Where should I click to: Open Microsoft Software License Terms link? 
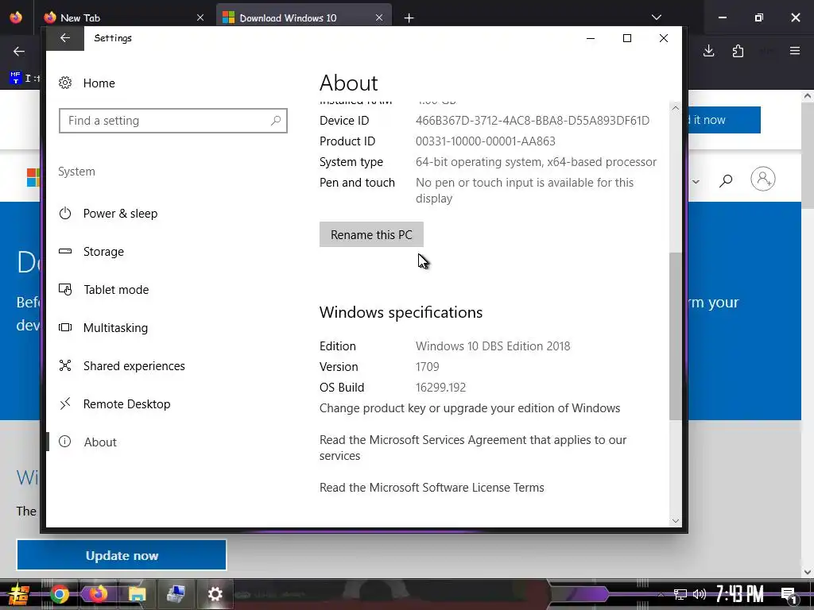pyautogui.click(x=432, y=488)
